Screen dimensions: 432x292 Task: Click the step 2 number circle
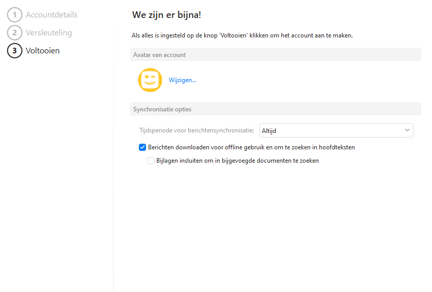(14, 33)
